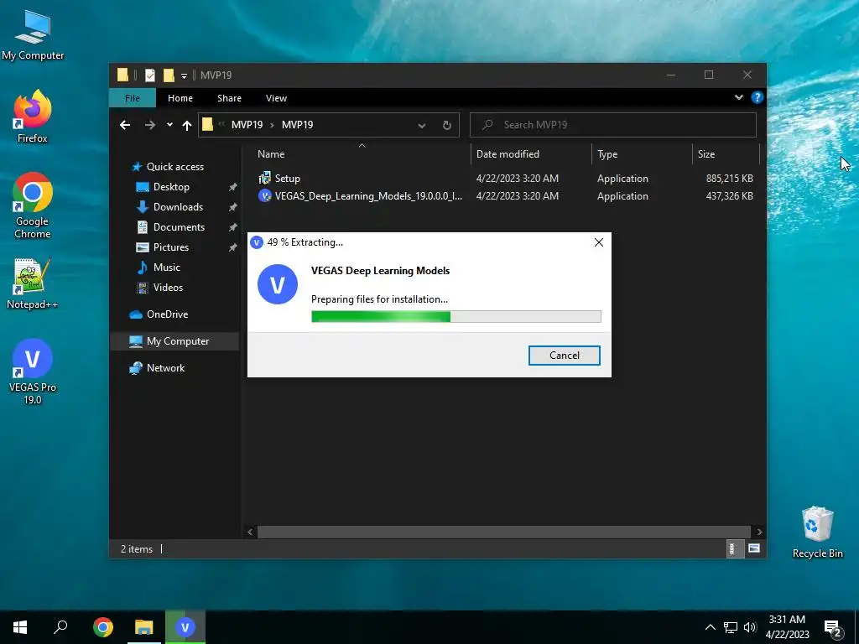This screenshot has width=859, height=644.
Task: Open taskbar search magnifier
Action: [x=60, y=627]
